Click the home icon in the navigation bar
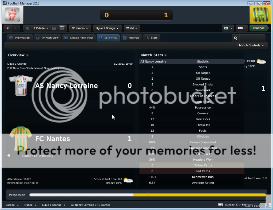The width and height of the screenshot is (273, 210). click(27, 28)
